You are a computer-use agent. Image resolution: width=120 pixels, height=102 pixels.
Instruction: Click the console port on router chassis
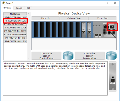point(96,35)
